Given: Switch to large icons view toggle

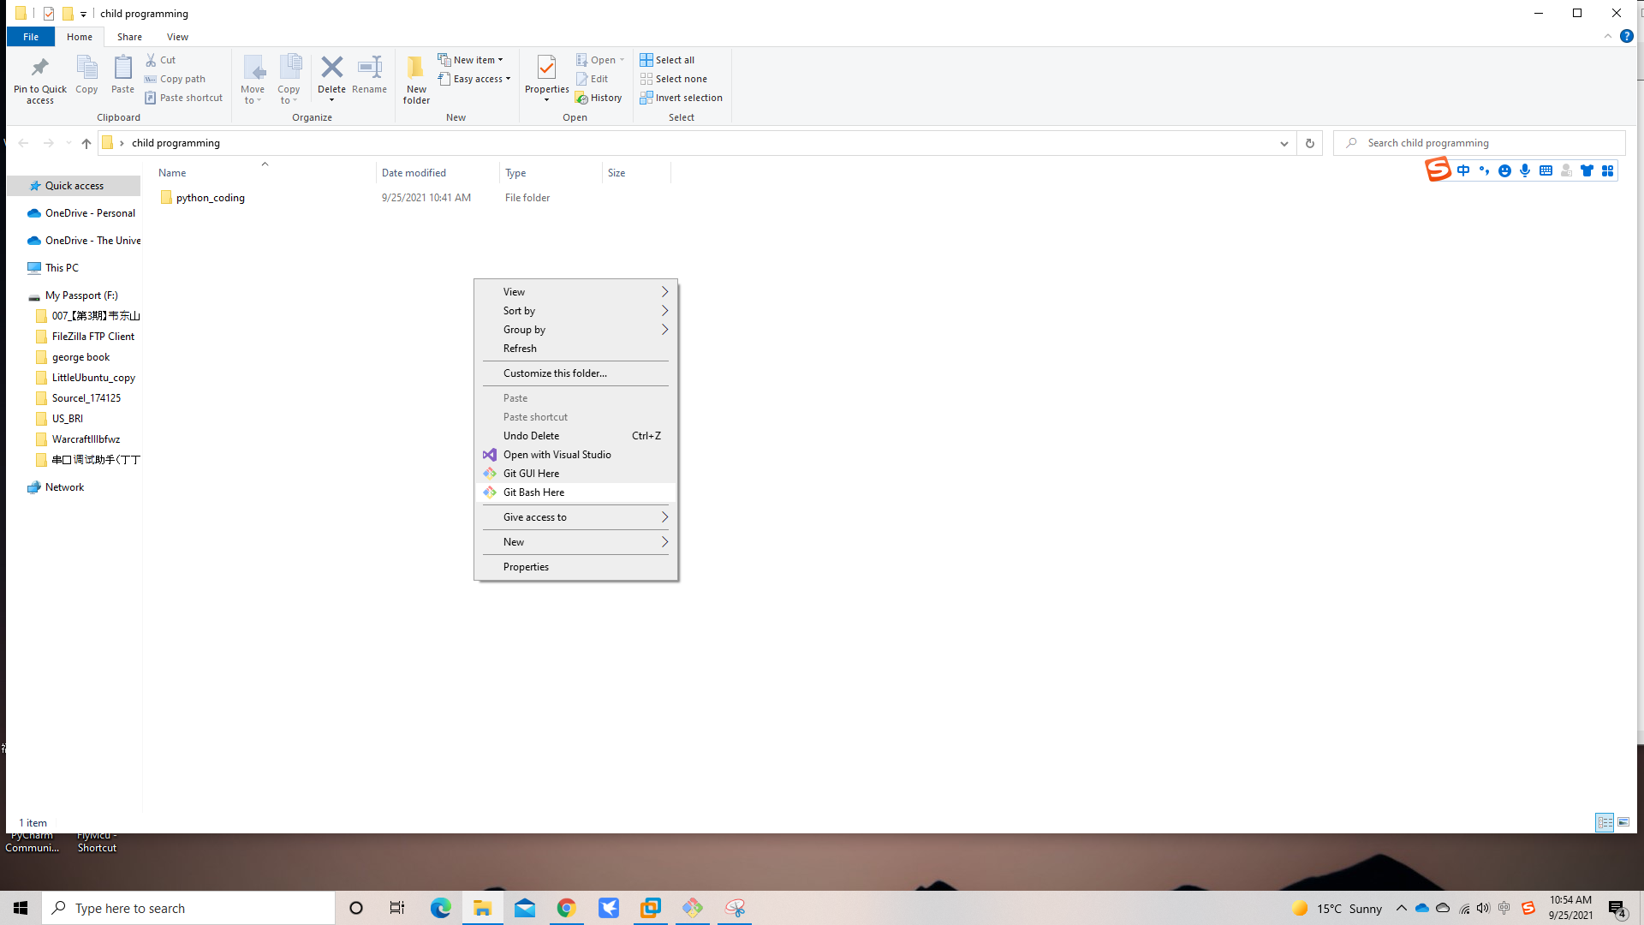Looking at the screenshot, I should [1623, 822].
